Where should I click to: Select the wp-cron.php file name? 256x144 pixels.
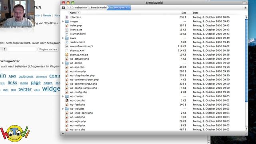[x=77, y=100]
